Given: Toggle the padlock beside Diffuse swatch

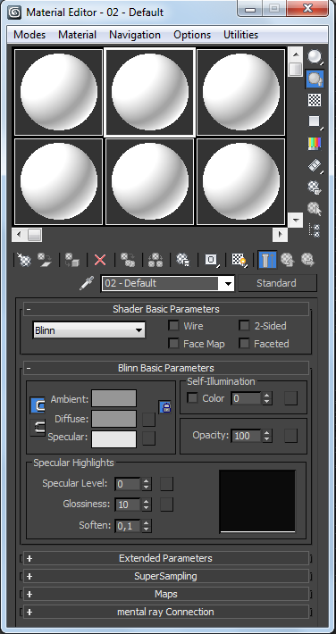Looking at the screenshot, I should (x=164, y=407).
